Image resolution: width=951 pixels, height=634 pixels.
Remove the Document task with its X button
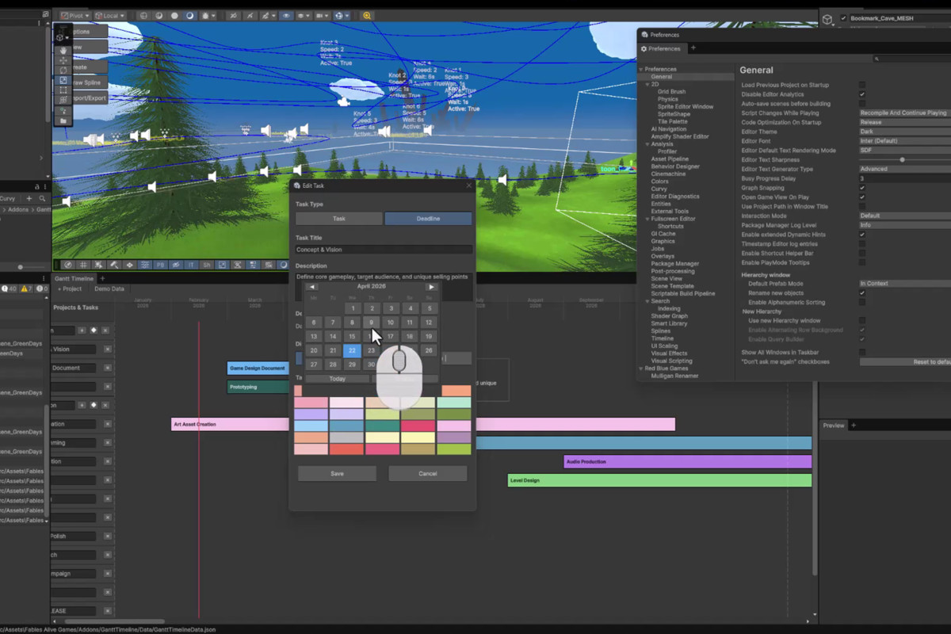coord(107,368)
